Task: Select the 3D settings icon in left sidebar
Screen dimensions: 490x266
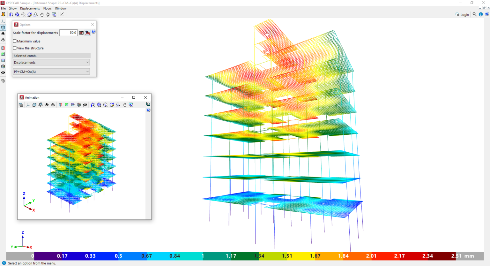Action: coord(3,80)
